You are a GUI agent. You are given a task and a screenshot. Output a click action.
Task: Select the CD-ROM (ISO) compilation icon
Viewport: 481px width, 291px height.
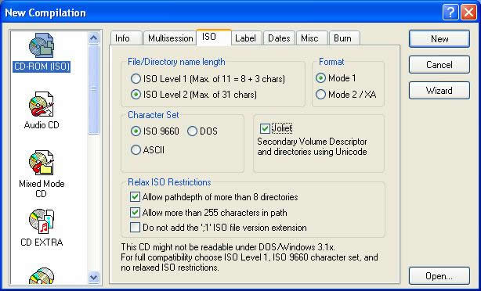point(42,46)
